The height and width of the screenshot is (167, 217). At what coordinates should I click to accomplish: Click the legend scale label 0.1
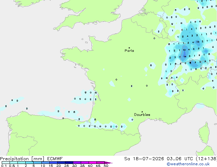[4, 166]
